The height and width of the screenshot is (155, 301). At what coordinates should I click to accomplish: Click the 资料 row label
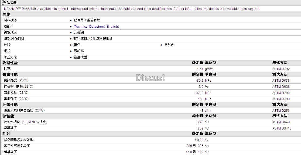[x=7, y=27]
